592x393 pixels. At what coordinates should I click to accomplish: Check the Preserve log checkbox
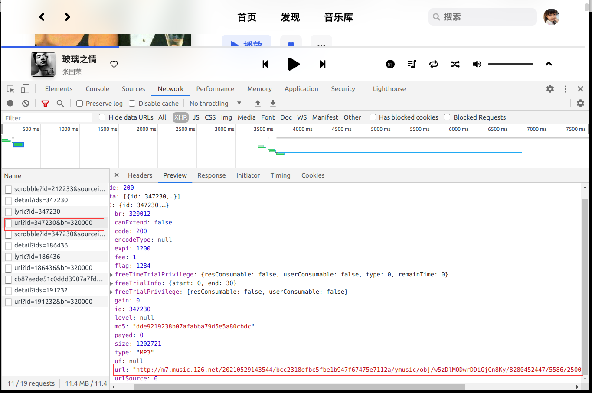[79, 103]
